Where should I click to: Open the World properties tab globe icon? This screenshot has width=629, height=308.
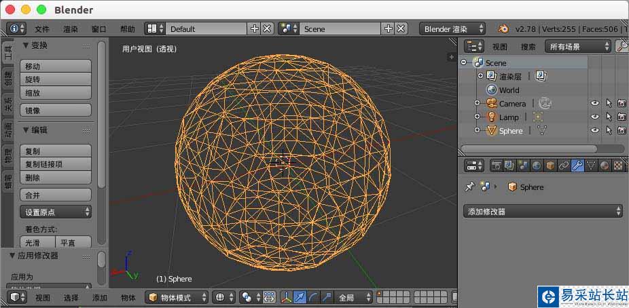click(x=537, y=165)
